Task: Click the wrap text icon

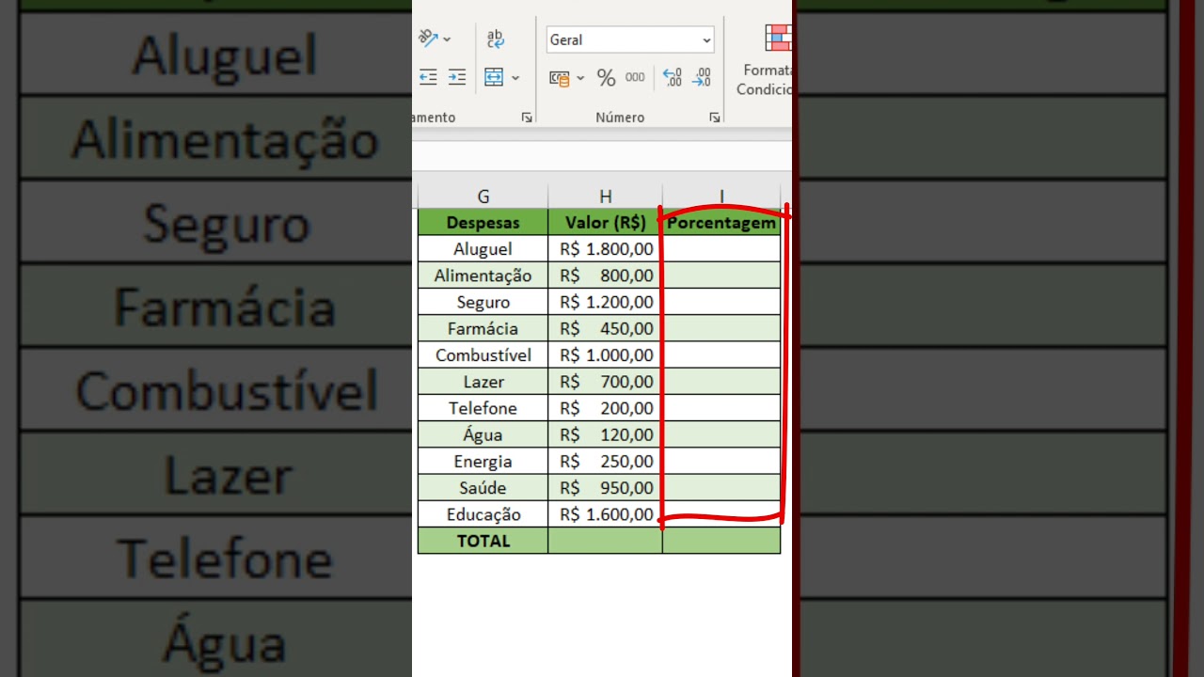Action: [x=496, y=39]
